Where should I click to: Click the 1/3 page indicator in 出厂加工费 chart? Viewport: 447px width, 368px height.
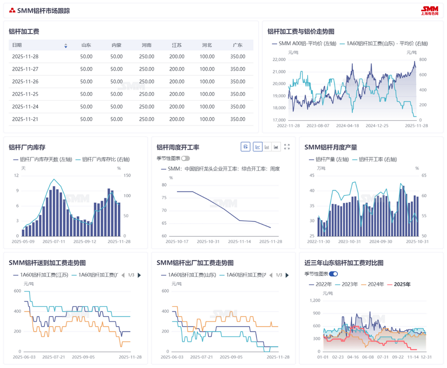(x=279, y=275)
